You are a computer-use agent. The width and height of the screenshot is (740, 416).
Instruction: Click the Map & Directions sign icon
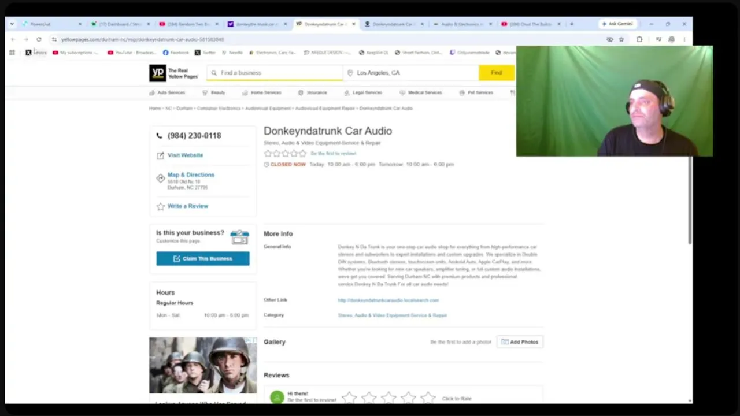pos(160,179)
